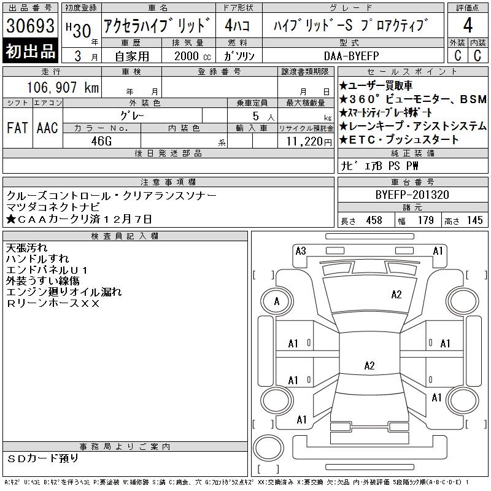Click the 検査員記入欄 header
Viewport: 491px width, 491px height.
tap(125, 236)
